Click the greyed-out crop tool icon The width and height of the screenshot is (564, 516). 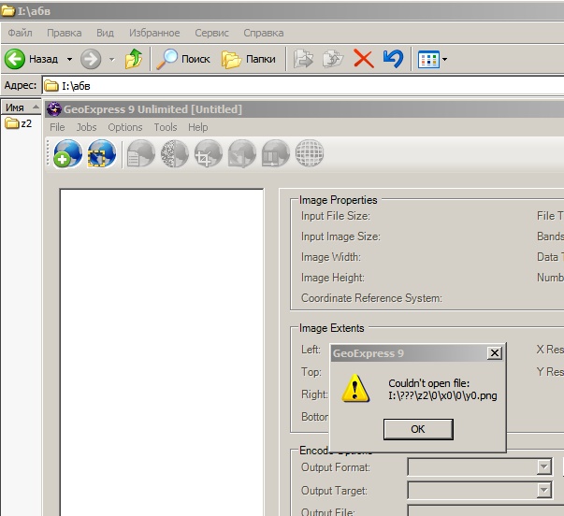[x=209, y=153]
